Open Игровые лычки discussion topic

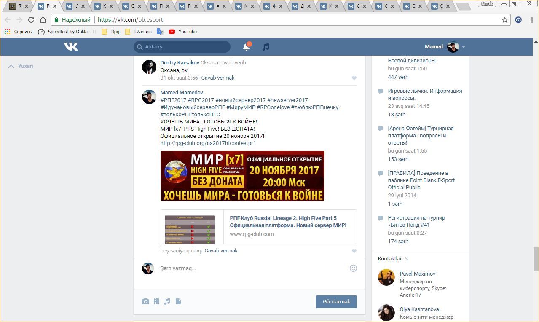425,94
